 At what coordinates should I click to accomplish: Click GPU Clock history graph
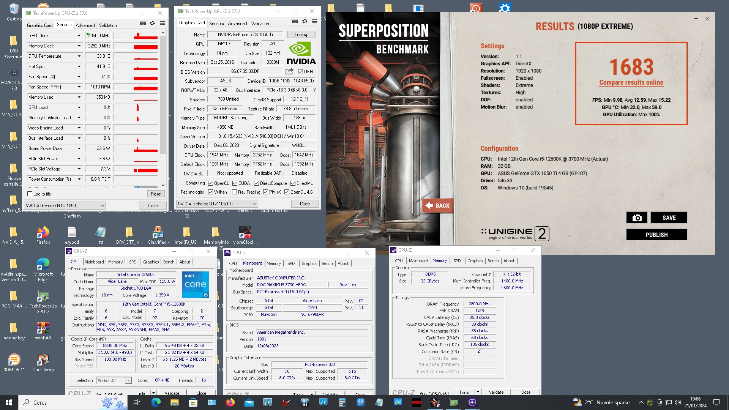point(136,36)
